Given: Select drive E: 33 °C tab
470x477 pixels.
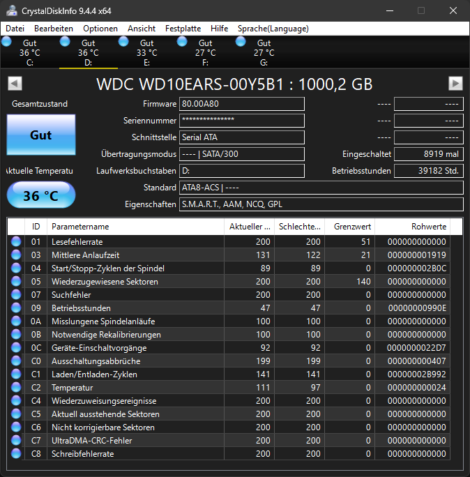Looking at the screenshot, I should 146,52.
